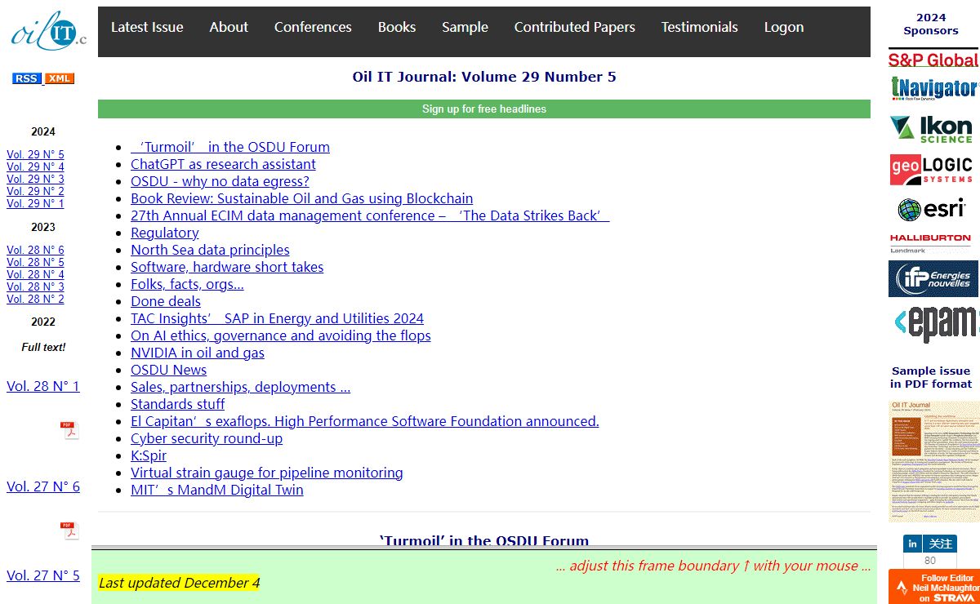Image resolution: width=980 pixels, height=604 pixels.
Task: Open Sample in navigation bar
Action: (x=465, y=27)
